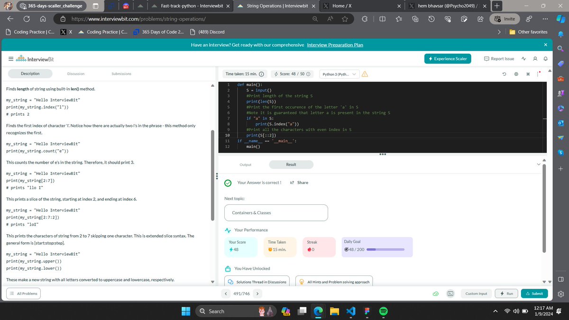
Task: Open Spotify from the taskbar
Action: (384, 311)
